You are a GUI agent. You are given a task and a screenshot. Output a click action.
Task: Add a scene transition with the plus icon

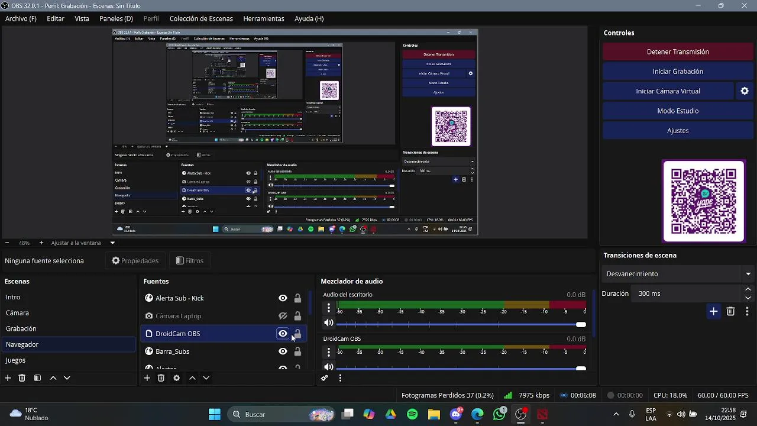tap(714, 311)
